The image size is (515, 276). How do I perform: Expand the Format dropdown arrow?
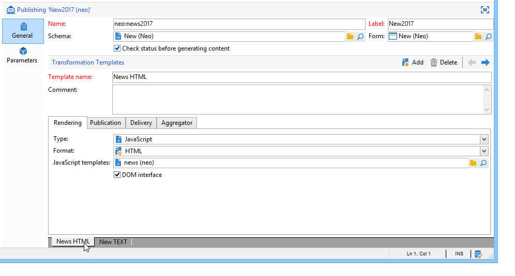pos(484,151)
